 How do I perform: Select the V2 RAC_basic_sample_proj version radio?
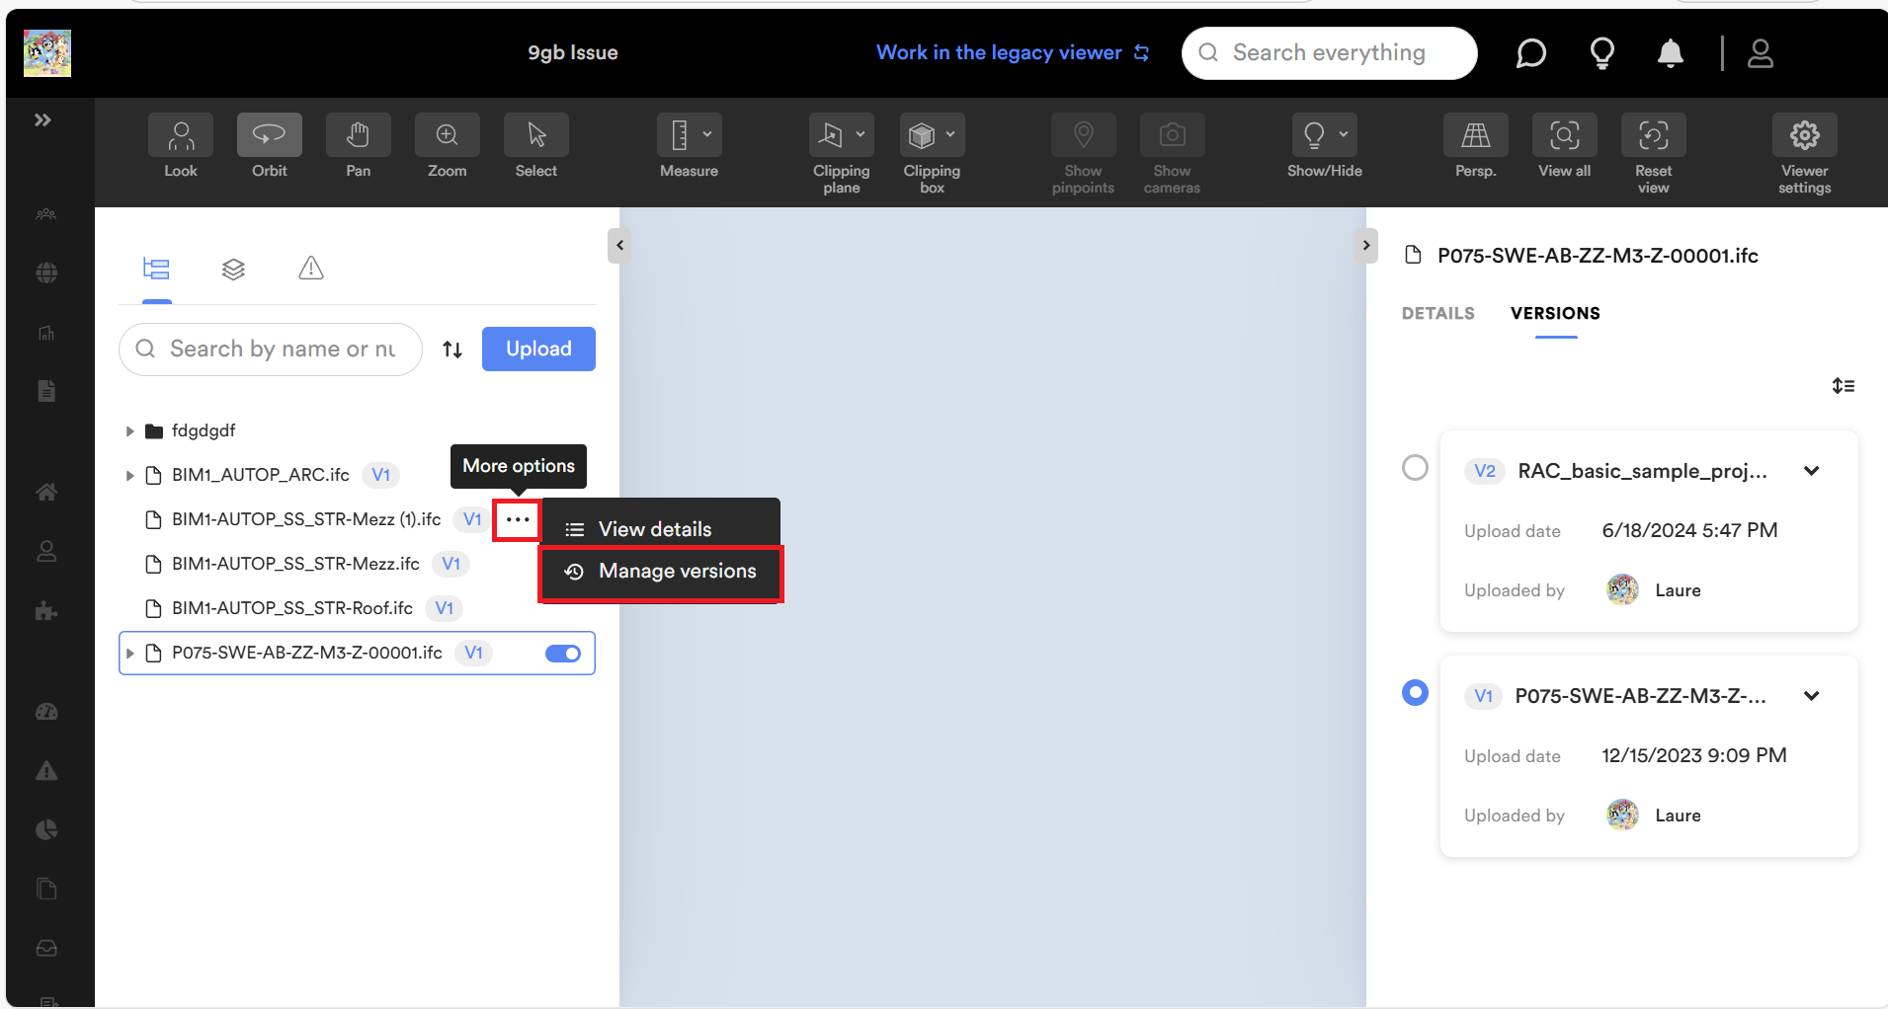click(1415, 468)
